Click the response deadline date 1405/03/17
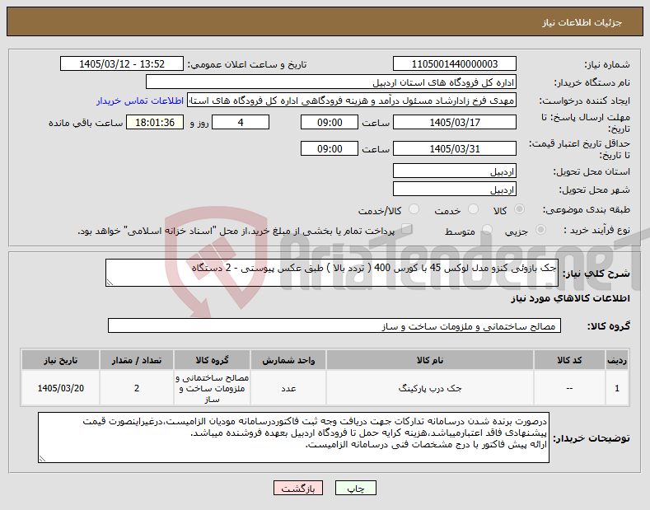The width and height of the screenshot is (650, 510). [454, 123]
